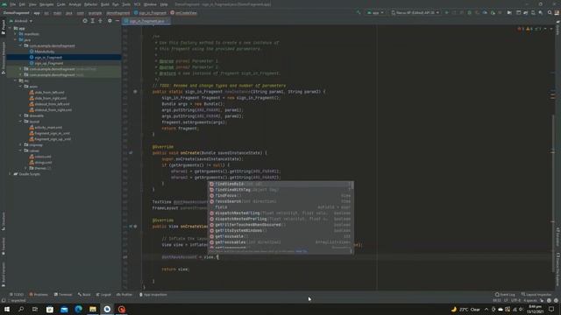Open the Nexus device selector dropdown
Image resolution: width=561 pixels, height=315 pixels.
(x=415, y=12)
